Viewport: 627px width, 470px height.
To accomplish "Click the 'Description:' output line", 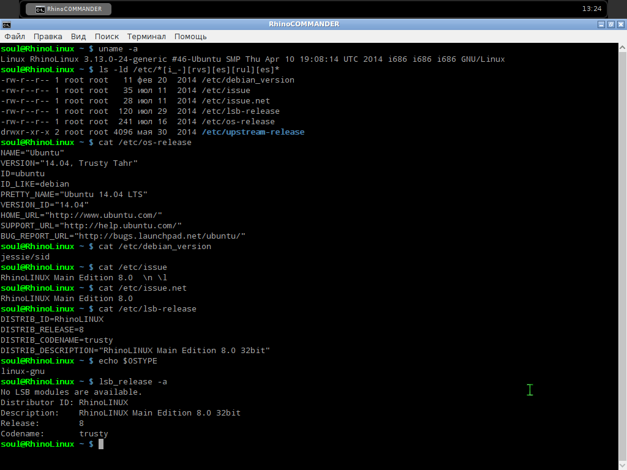I will click(121, 412).
